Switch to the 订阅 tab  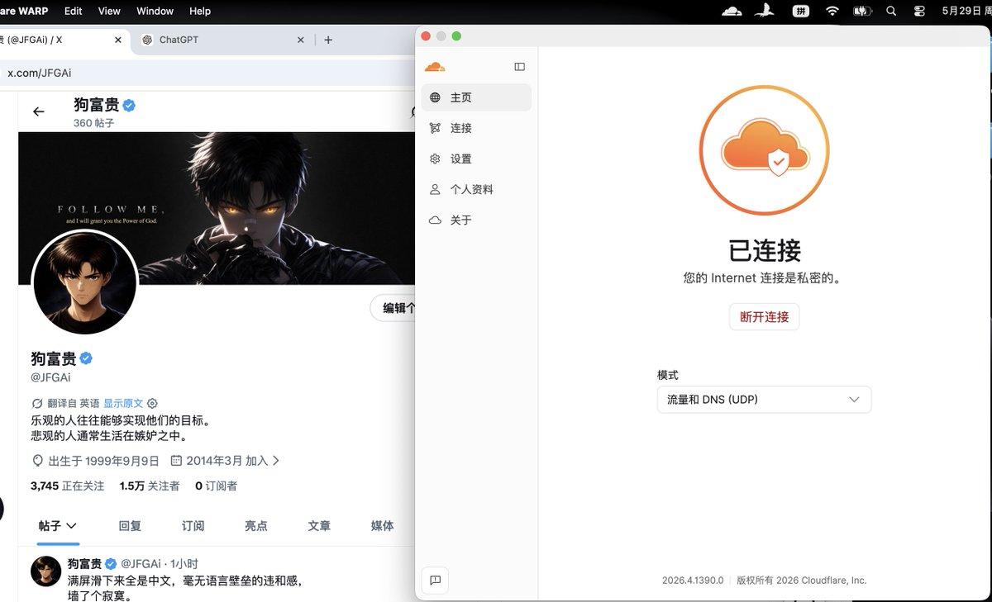[193, 526]
